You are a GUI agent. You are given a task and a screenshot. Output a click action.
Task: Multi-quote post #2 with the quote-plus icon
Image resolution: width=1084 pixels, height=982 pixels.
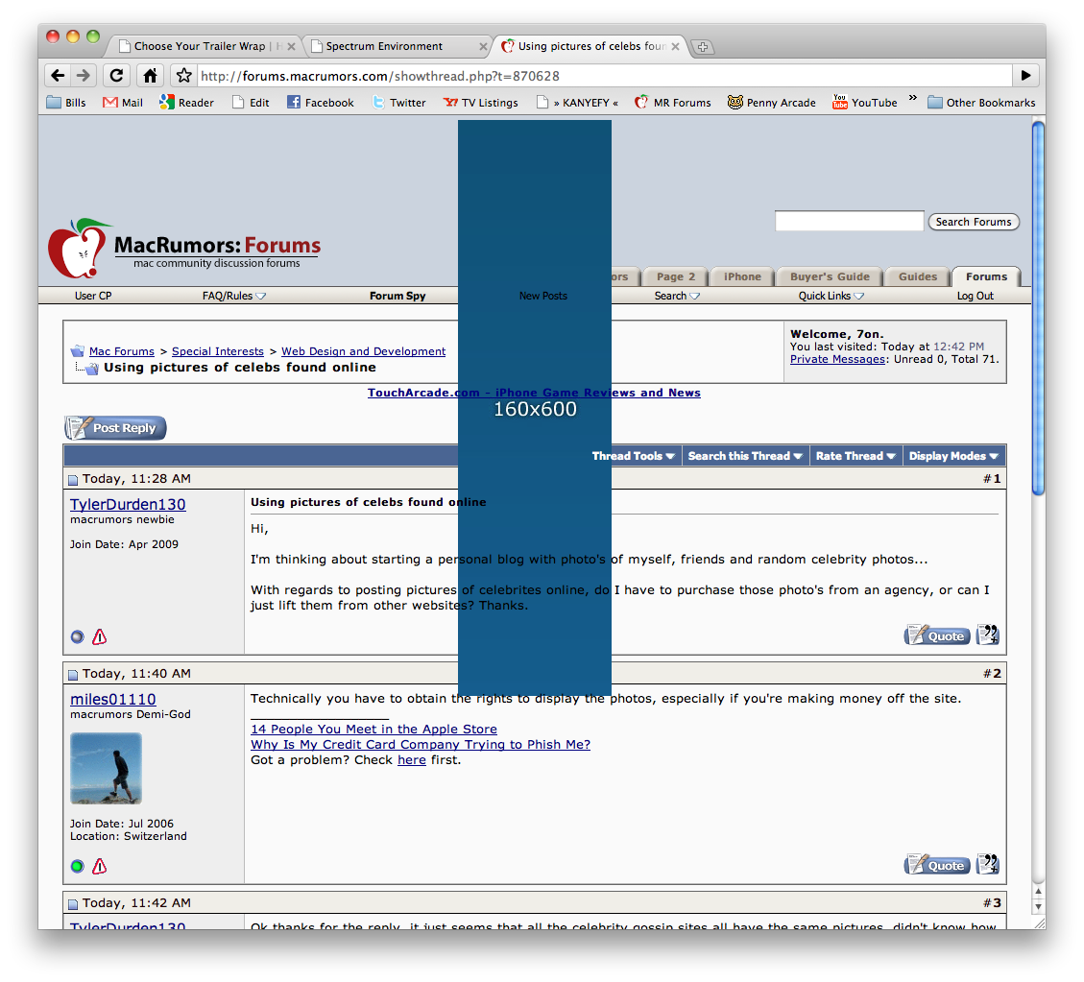pyautogui.click(x=988, y=864)
